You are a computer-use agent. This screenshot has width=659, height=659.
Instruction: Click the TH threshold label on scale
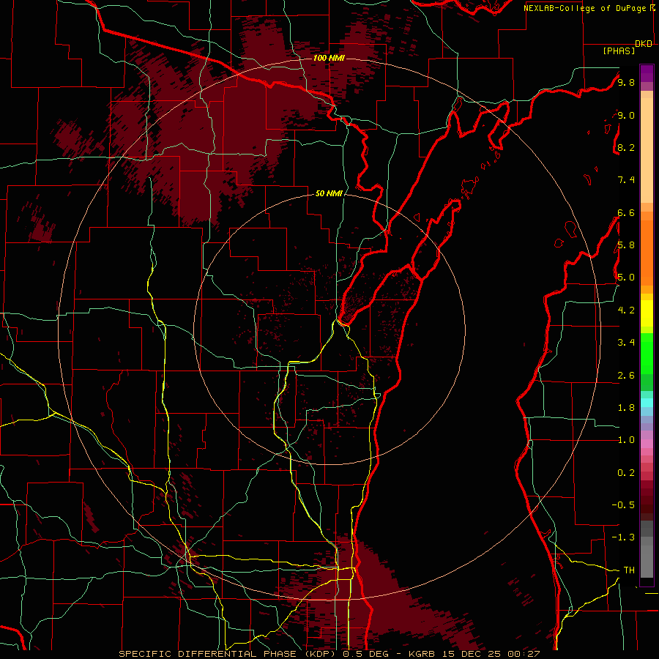629,570
